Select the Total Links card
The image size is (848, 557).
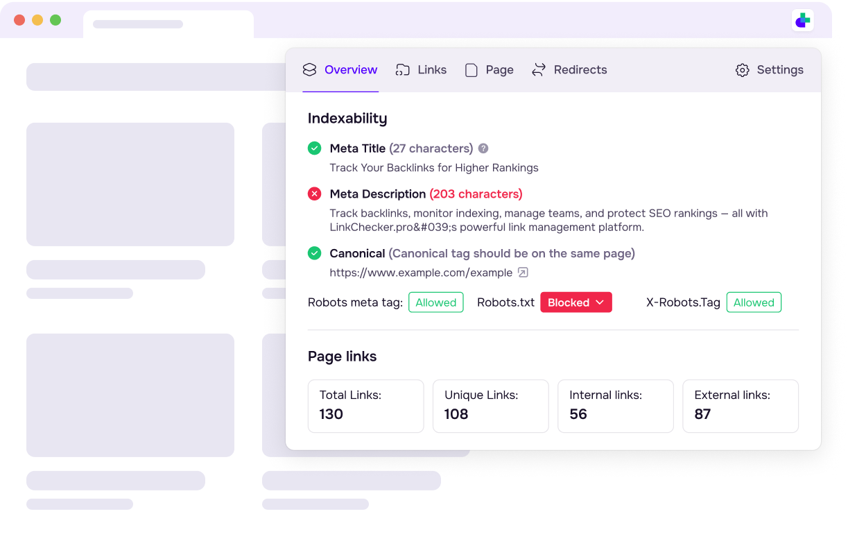click(x=365, y=406)
